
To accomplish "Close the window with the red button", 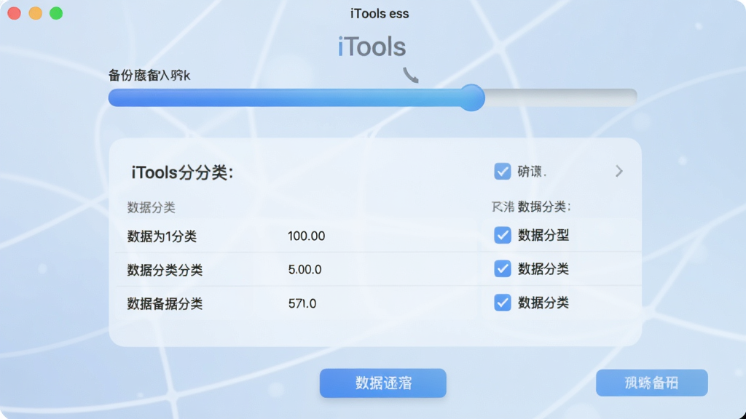I will (15, 13).
